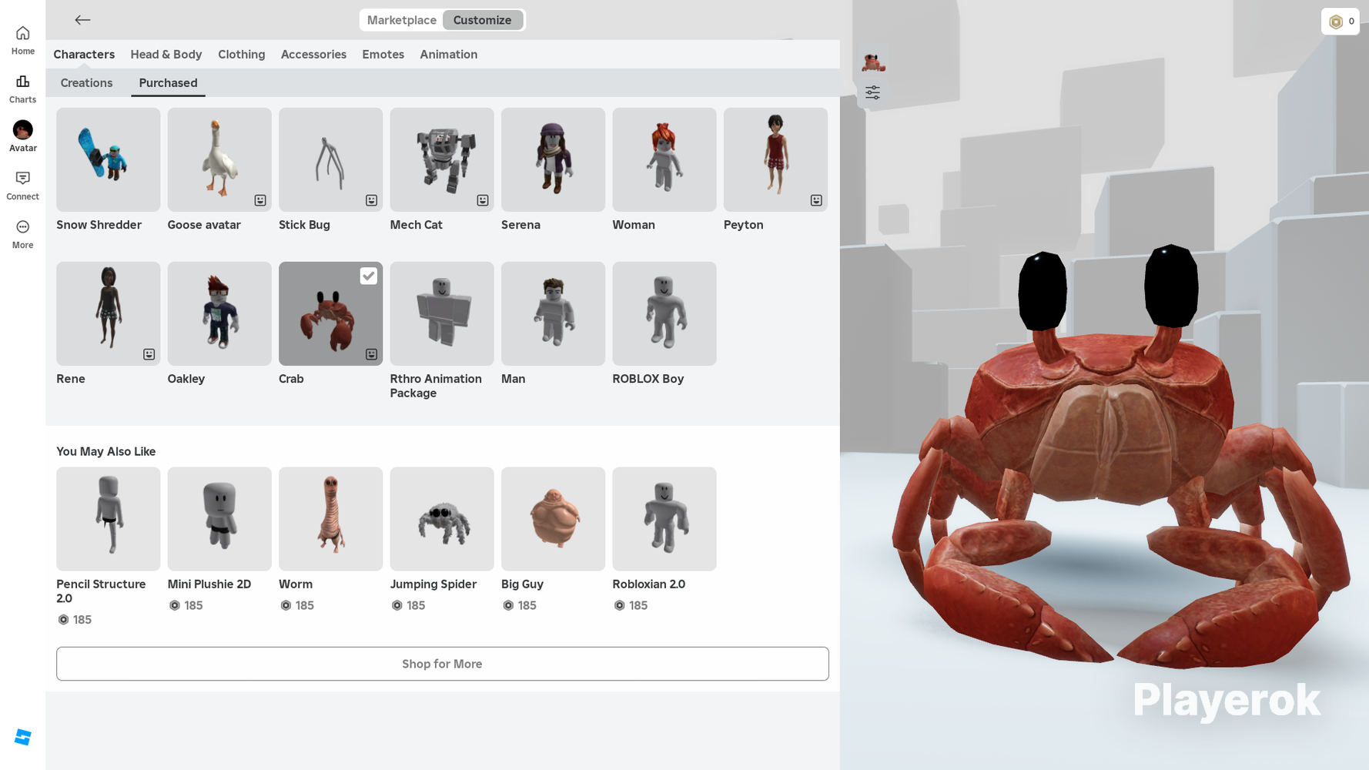Equip the Oakley character
The width and height of the screenshot is (1369, 770).
tap(219, 313)
